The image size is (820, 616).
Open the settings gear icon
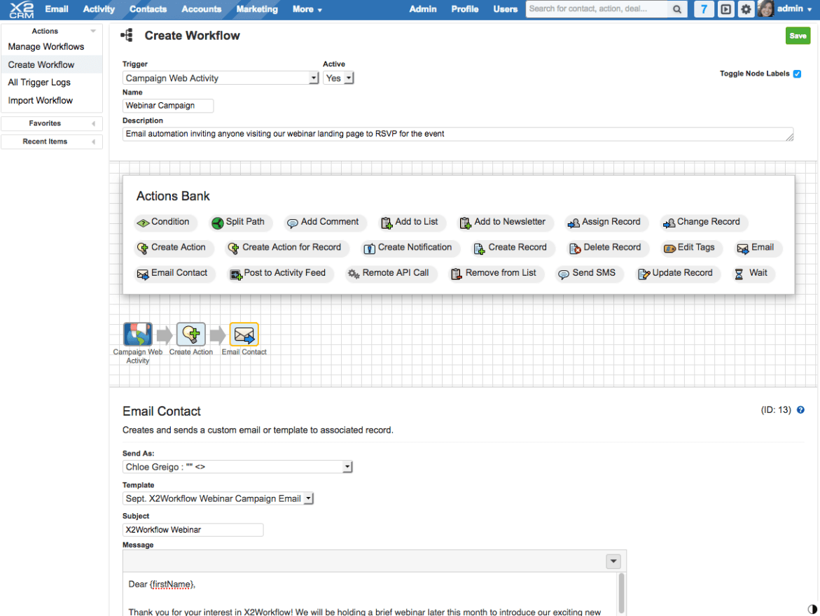point(746,9)
